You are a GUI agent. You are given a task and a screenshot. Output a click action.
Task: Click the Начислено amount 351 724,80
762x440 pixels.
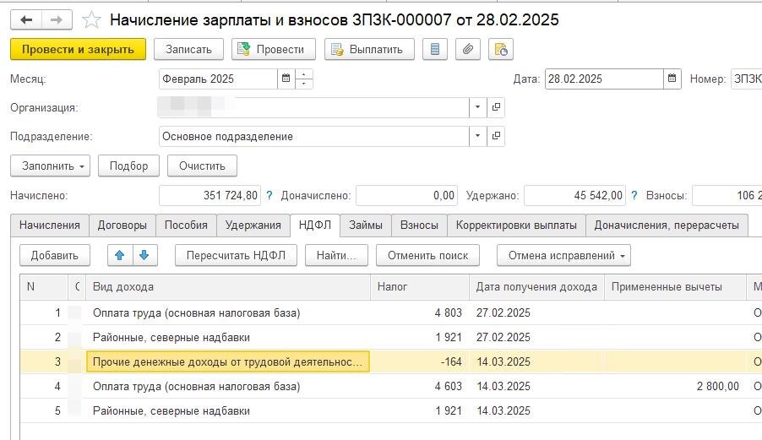pos(210,195)
